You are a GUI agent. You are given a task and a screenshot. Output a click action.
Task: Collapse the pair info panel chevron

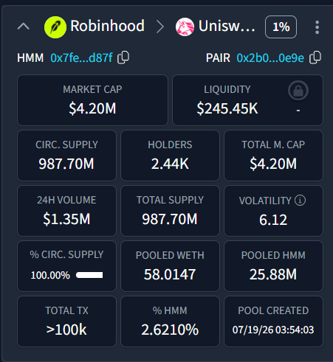click(x=24, y=27)
